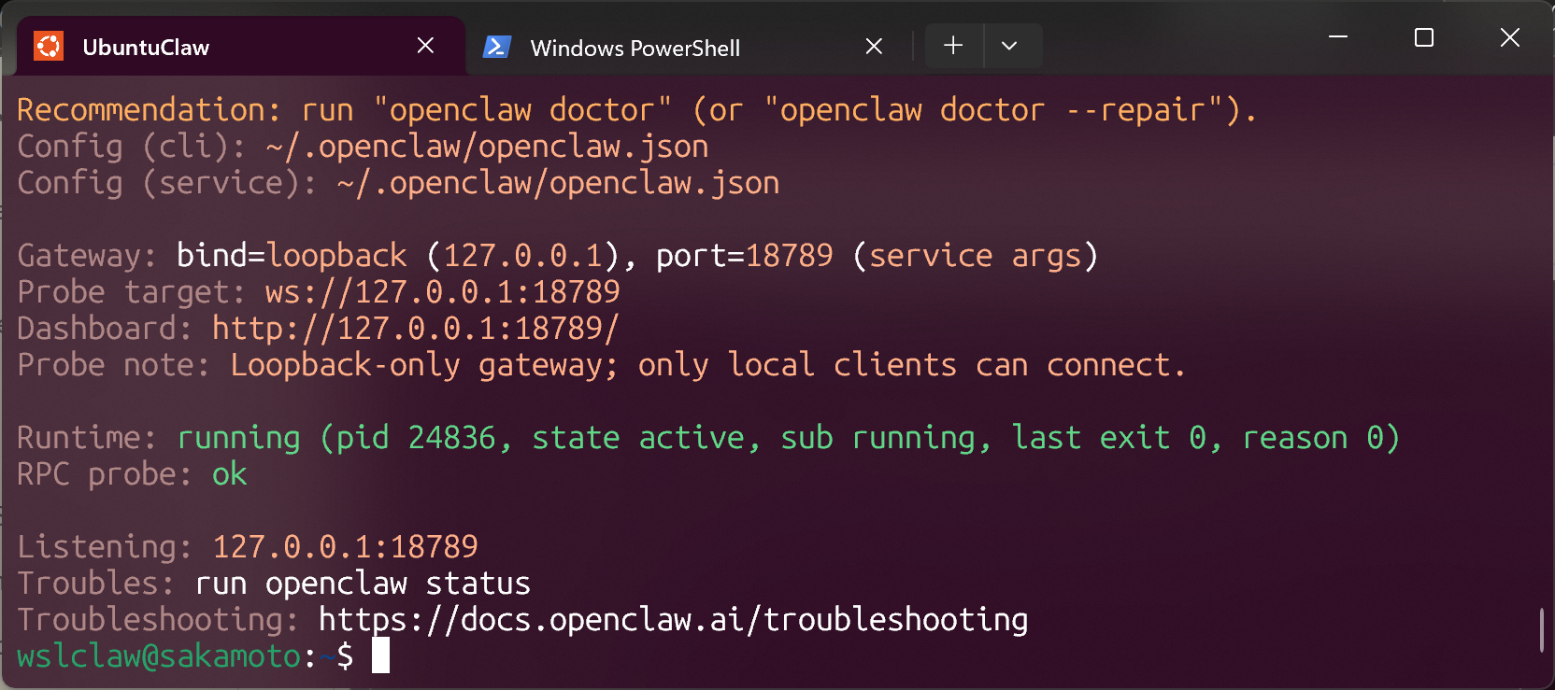The width and height of the screenshot is (1555, 690).
Task: Click the terminal scrollbar thumb
Action: (1541, 630)
